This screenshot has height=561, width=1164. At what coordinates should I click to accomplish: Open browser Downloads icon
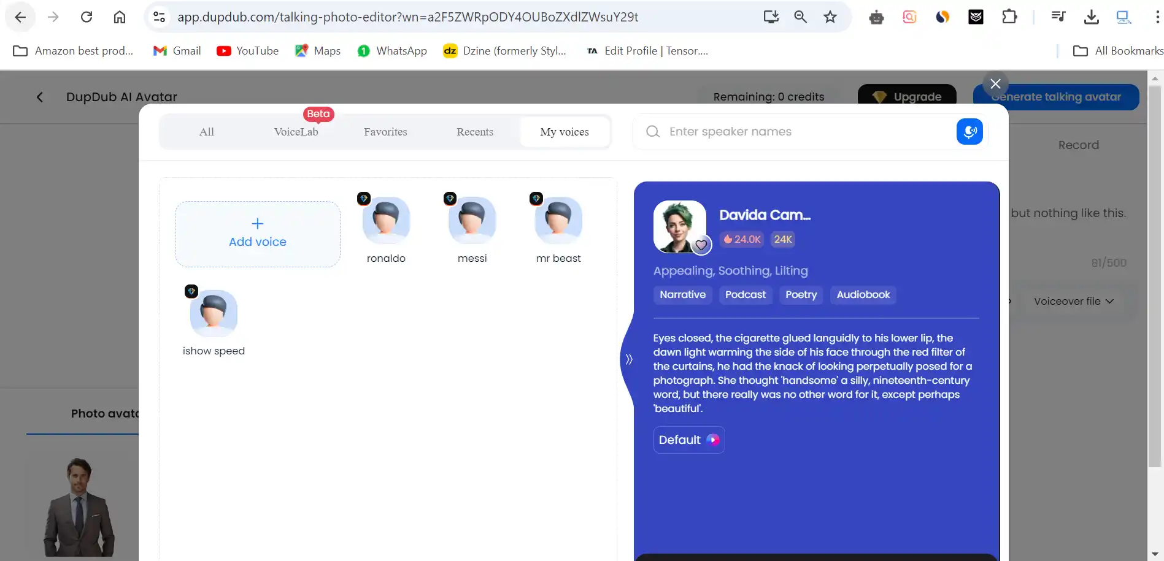tap(1092, 17)
